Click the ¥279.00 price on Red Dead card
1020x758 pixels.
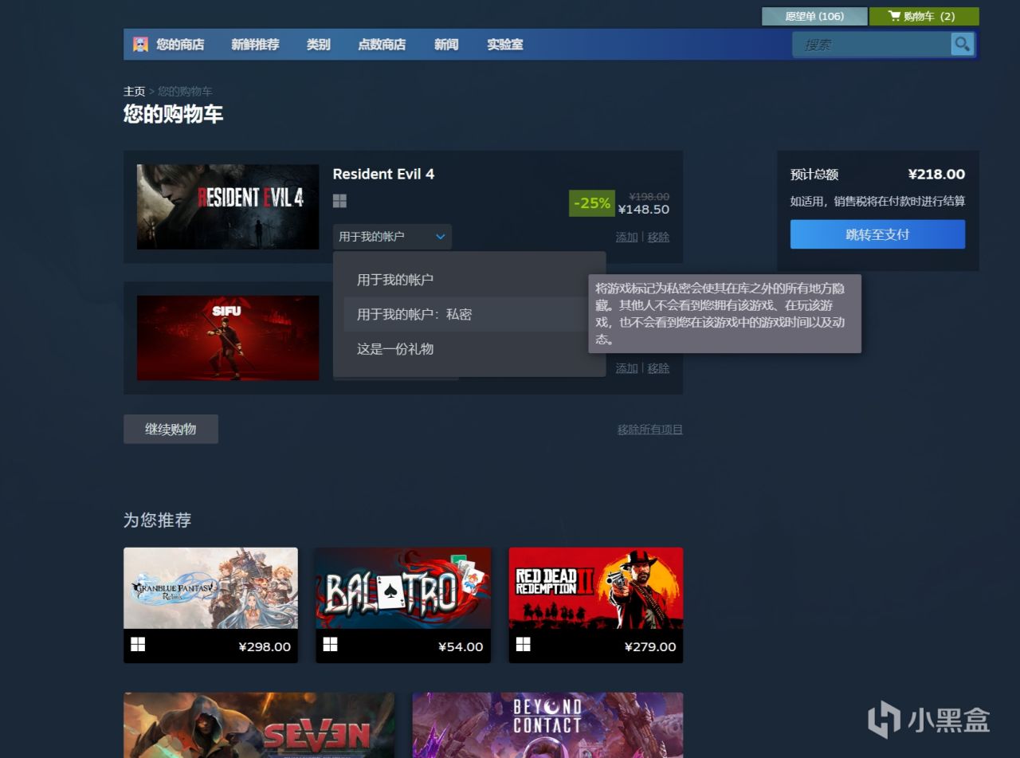click(x=650, y=646)
